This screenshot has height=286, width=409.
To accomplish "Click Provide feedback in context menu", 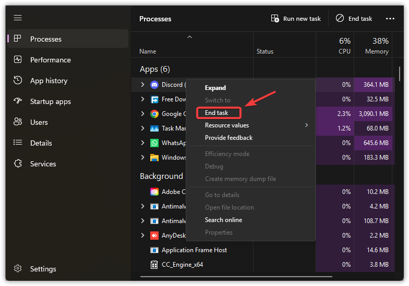I will click(228, 138).
